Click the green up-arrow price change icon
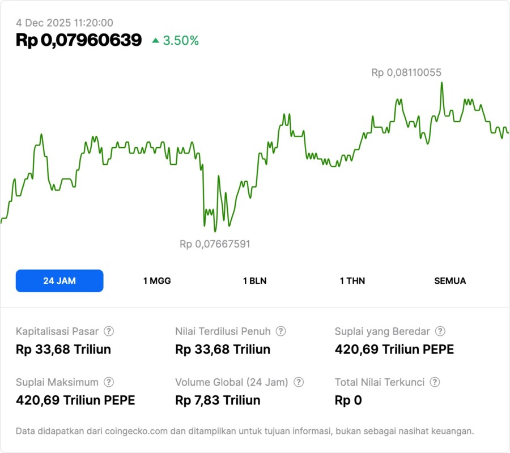This screenshot has height=453, width=510. 156,41
